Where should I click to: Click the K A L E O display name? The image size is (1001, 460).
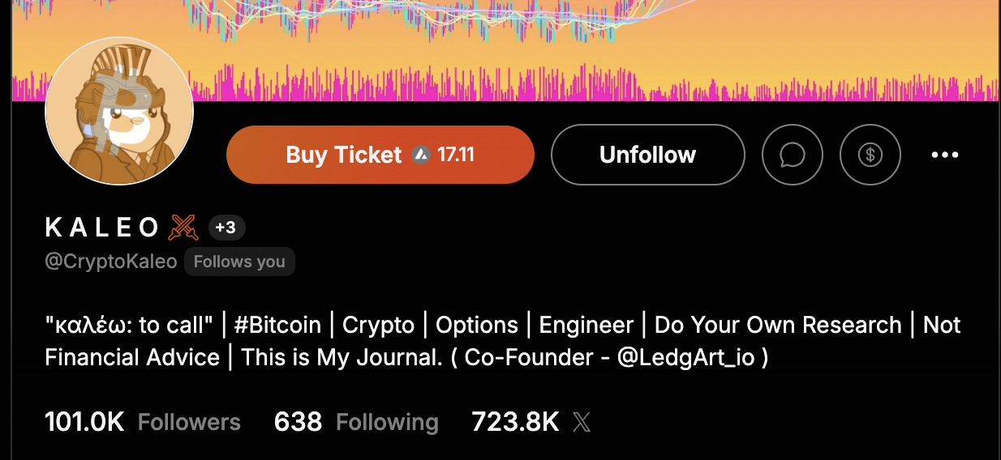tap(102, 228)
